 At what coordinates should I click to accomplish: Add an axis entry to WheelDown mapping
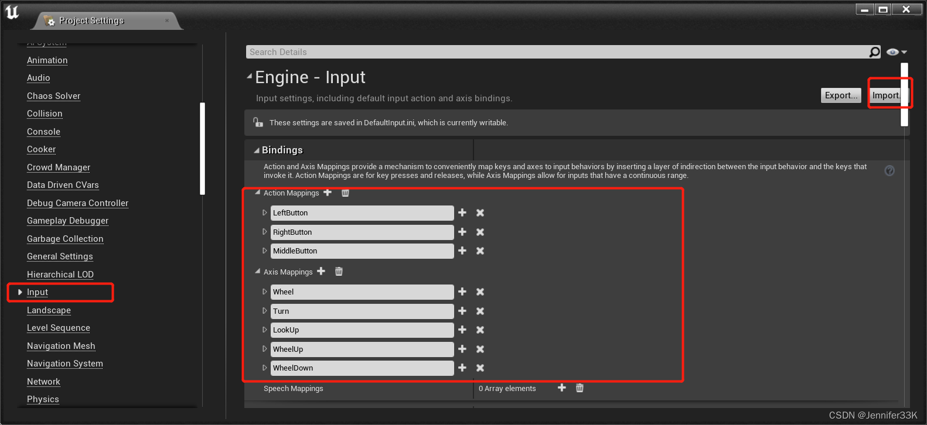click(x=462, y=368)
